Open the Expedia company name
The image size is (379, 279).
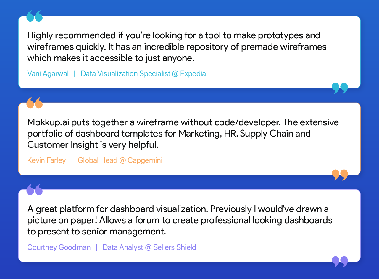click(193, 73)
